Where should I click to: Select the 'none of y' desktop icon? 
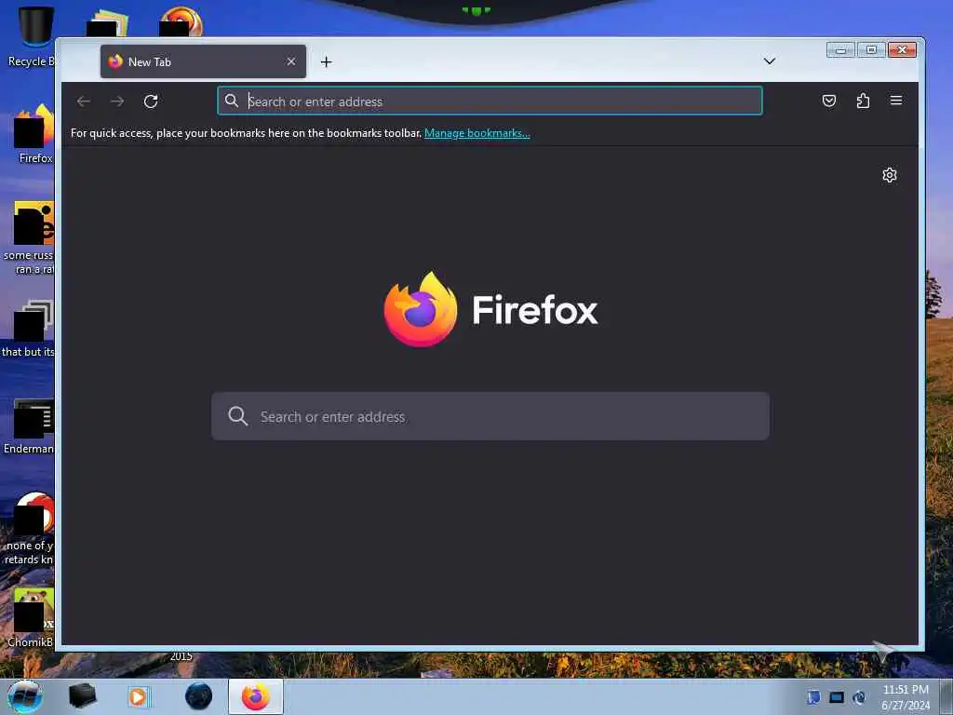click(29, 529)
